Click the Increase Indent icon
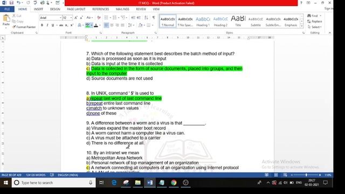This screenshot has width=345, height=194. tap(139, 18)
